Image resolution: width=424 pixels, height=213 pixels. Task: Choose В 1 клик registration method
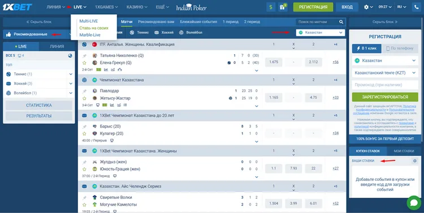pyautogui.click(x=367, y=49)
